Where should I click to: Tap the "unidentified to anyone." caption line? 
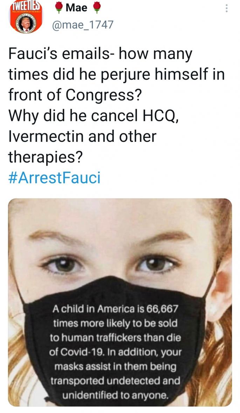(x=115, y=395)
